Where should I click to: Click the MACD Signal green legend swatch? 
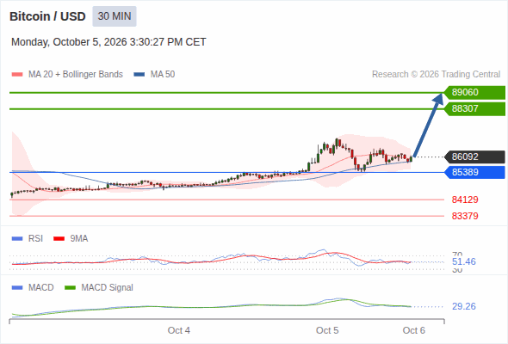[x=70, y=288]
